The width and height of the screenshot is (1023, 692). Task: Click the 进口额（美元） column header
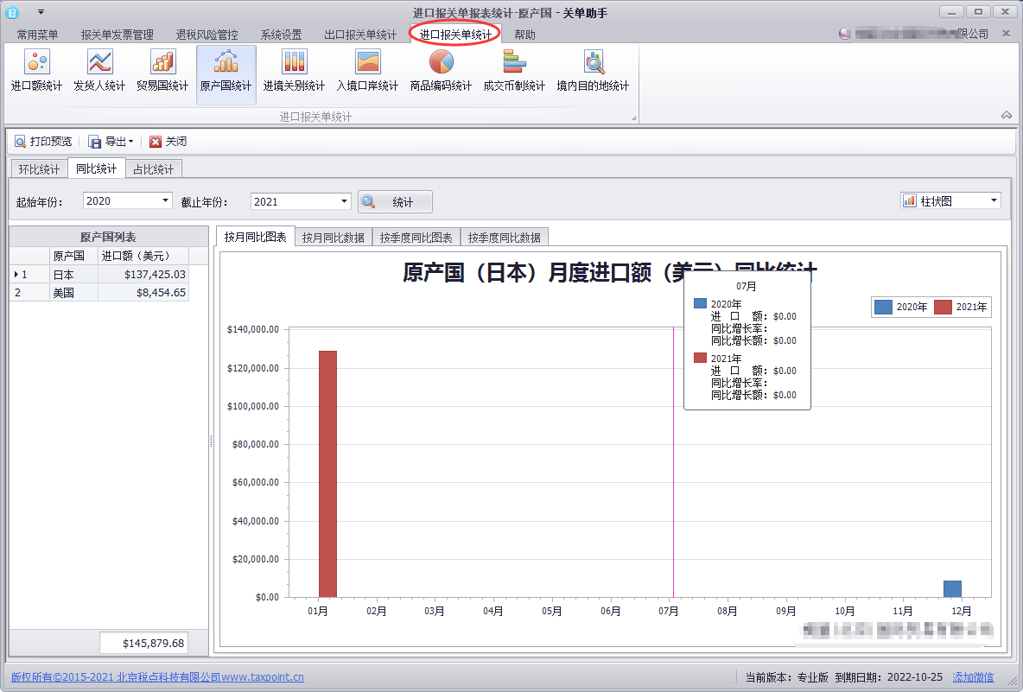click(143, 256)
